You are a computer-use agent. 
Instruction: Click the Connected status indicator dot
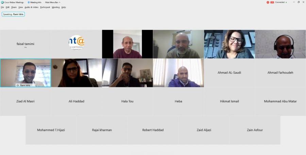point(286,2)
